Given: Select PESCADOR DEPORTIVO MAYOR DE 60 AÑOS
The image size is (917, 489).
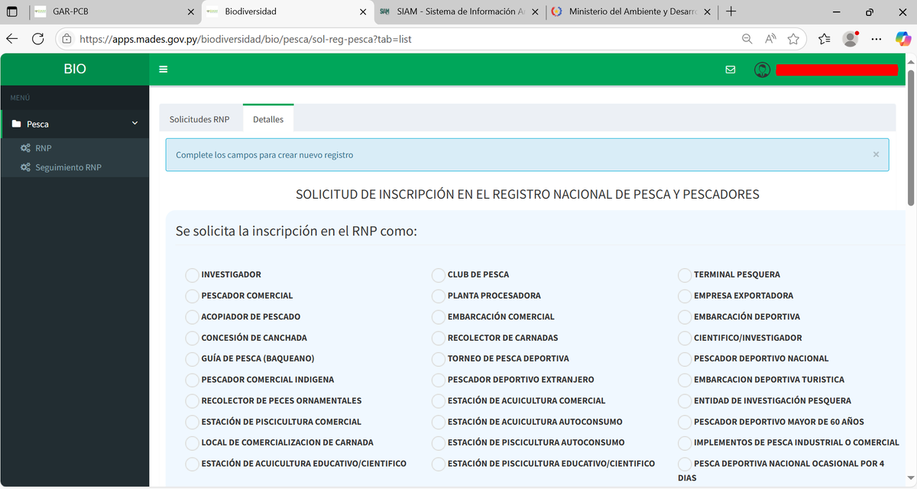Looking at the screenshot, I should click(x=685, y=421).
